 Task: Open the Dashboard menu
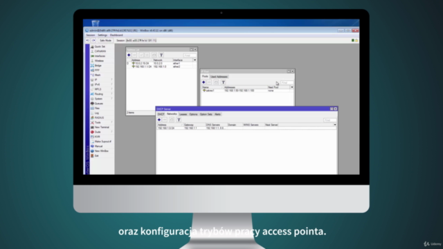116,35
